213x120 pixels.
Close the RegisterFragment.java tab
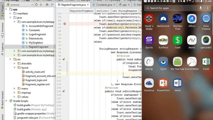point(88,5)
